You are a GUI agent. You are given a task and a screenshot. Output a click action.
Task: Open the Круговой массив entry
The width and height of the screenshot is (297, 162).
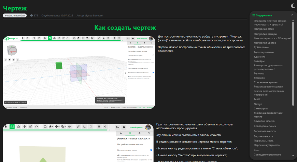(264, 121)
